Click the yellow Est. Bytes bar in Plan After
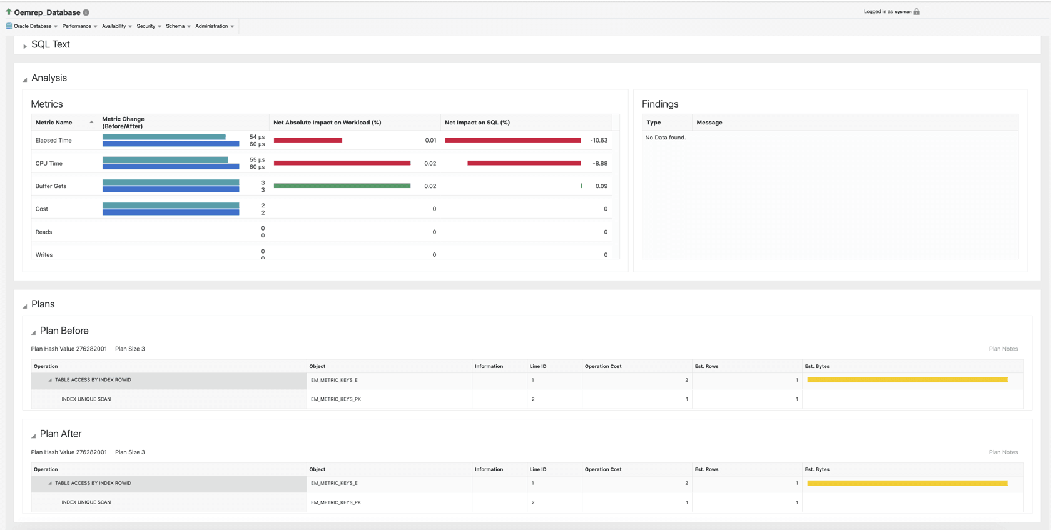Screen dimensions: 1051x530 pyautogui.click(x=907, y=483)
